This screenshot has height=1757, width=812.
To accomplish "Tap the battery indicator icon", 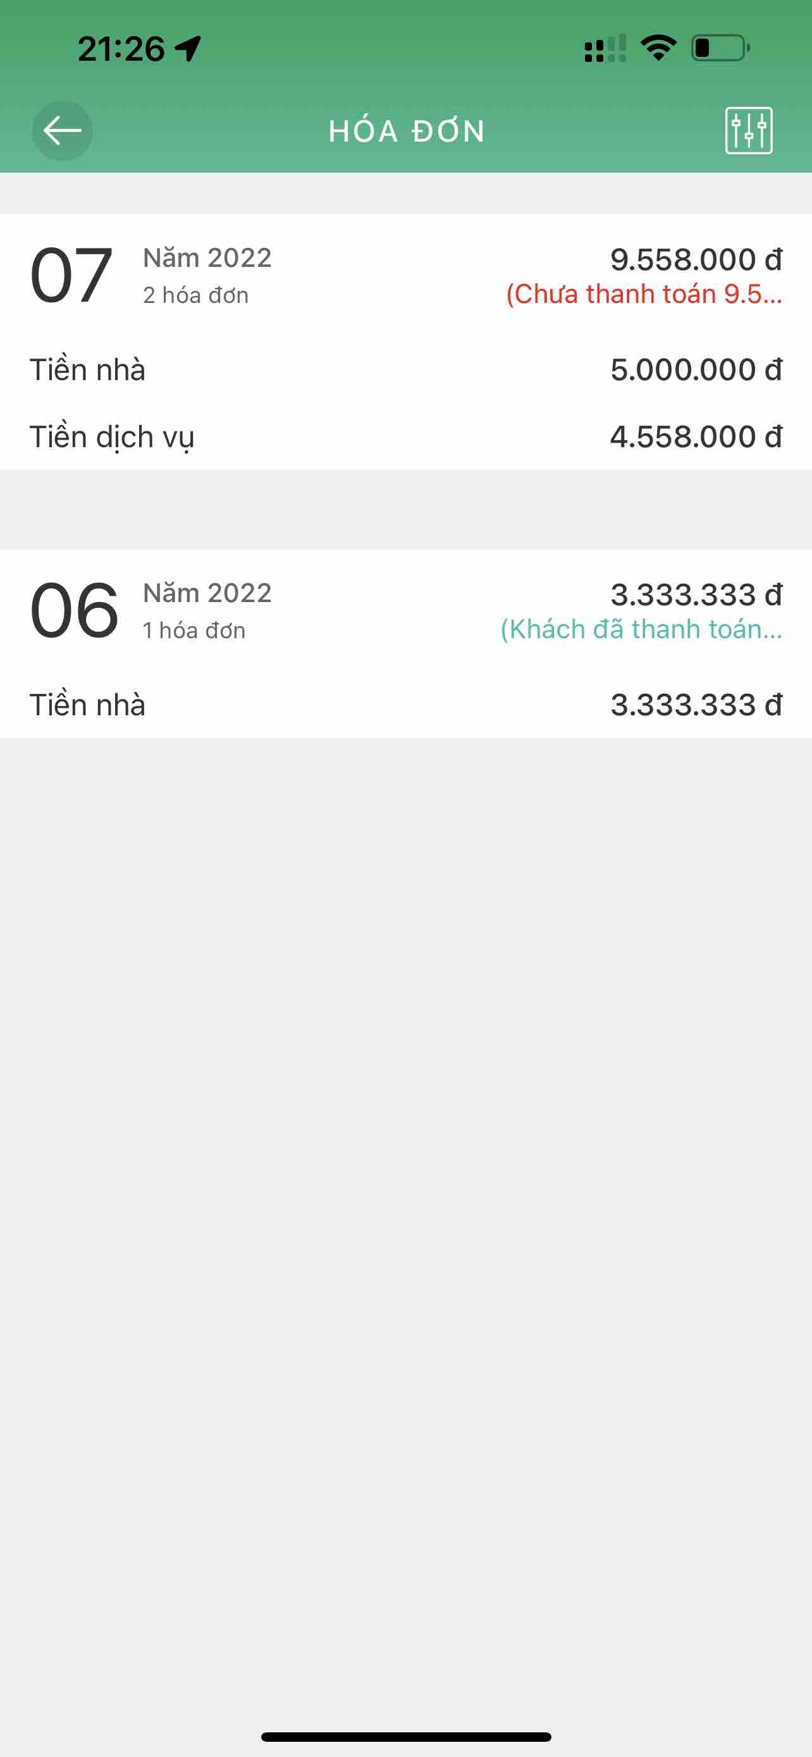I will pyautogui.click(x=721, y=49).
